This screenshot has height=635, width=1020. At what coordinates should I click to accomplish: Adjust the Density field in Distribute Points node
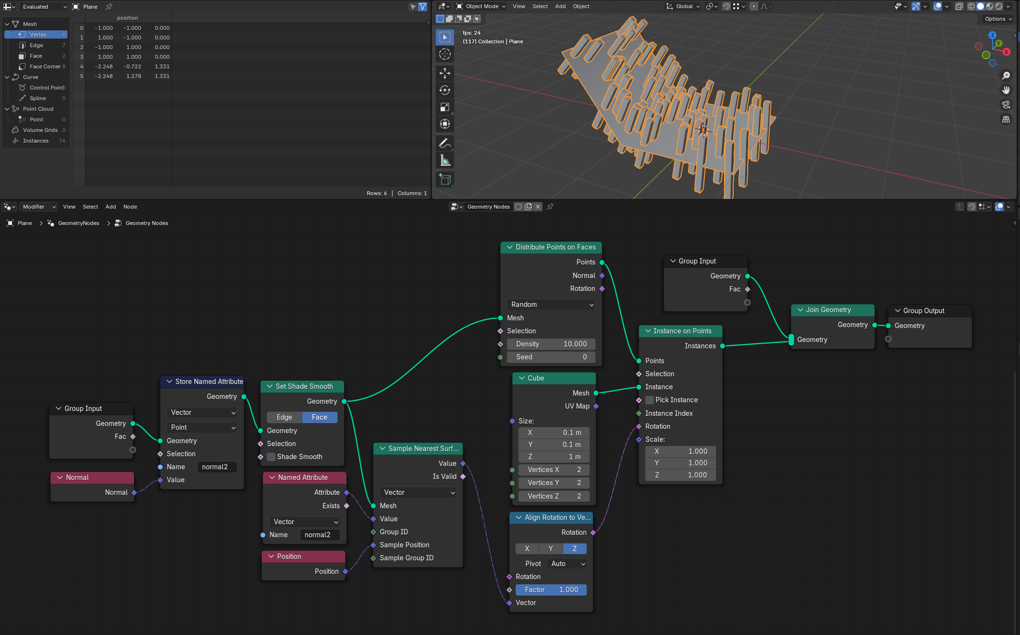point(551,344)
